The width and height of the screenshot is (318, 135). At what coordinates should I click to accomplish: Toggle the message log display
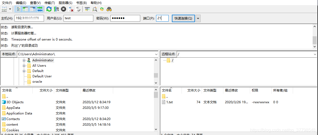(x=19, y=9)
